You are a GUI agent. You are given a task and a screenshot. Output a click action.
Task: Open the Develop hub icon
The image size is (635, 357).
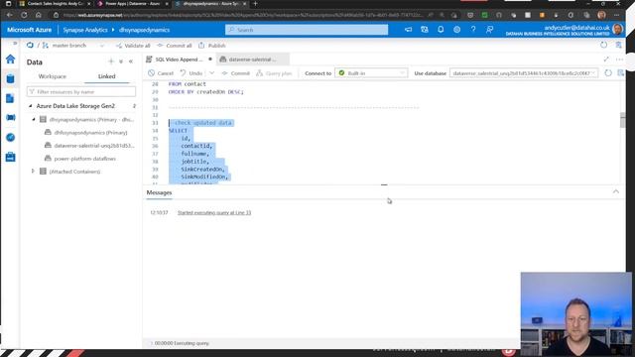(x=11, y=98)
